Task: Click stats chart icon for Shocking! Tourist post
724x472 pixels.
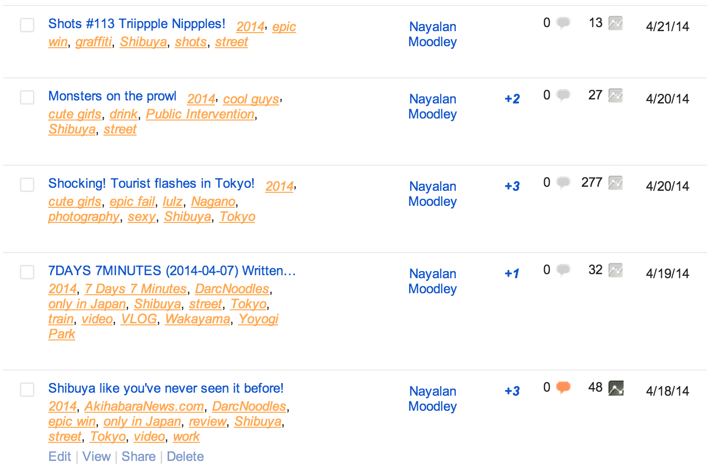Action: [616, 183]
